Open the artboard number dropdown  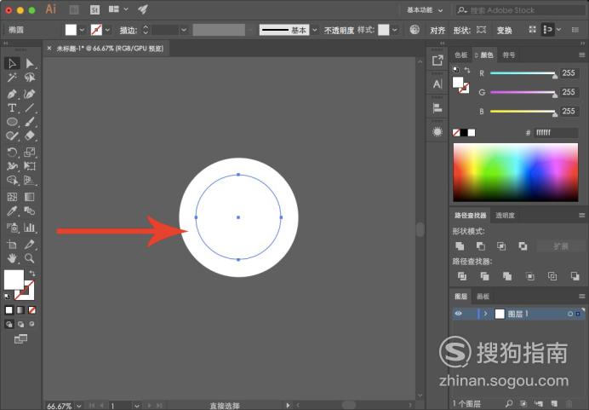(137, 406)
